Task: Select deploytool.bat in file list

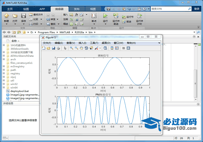Action: click(20, 91)
